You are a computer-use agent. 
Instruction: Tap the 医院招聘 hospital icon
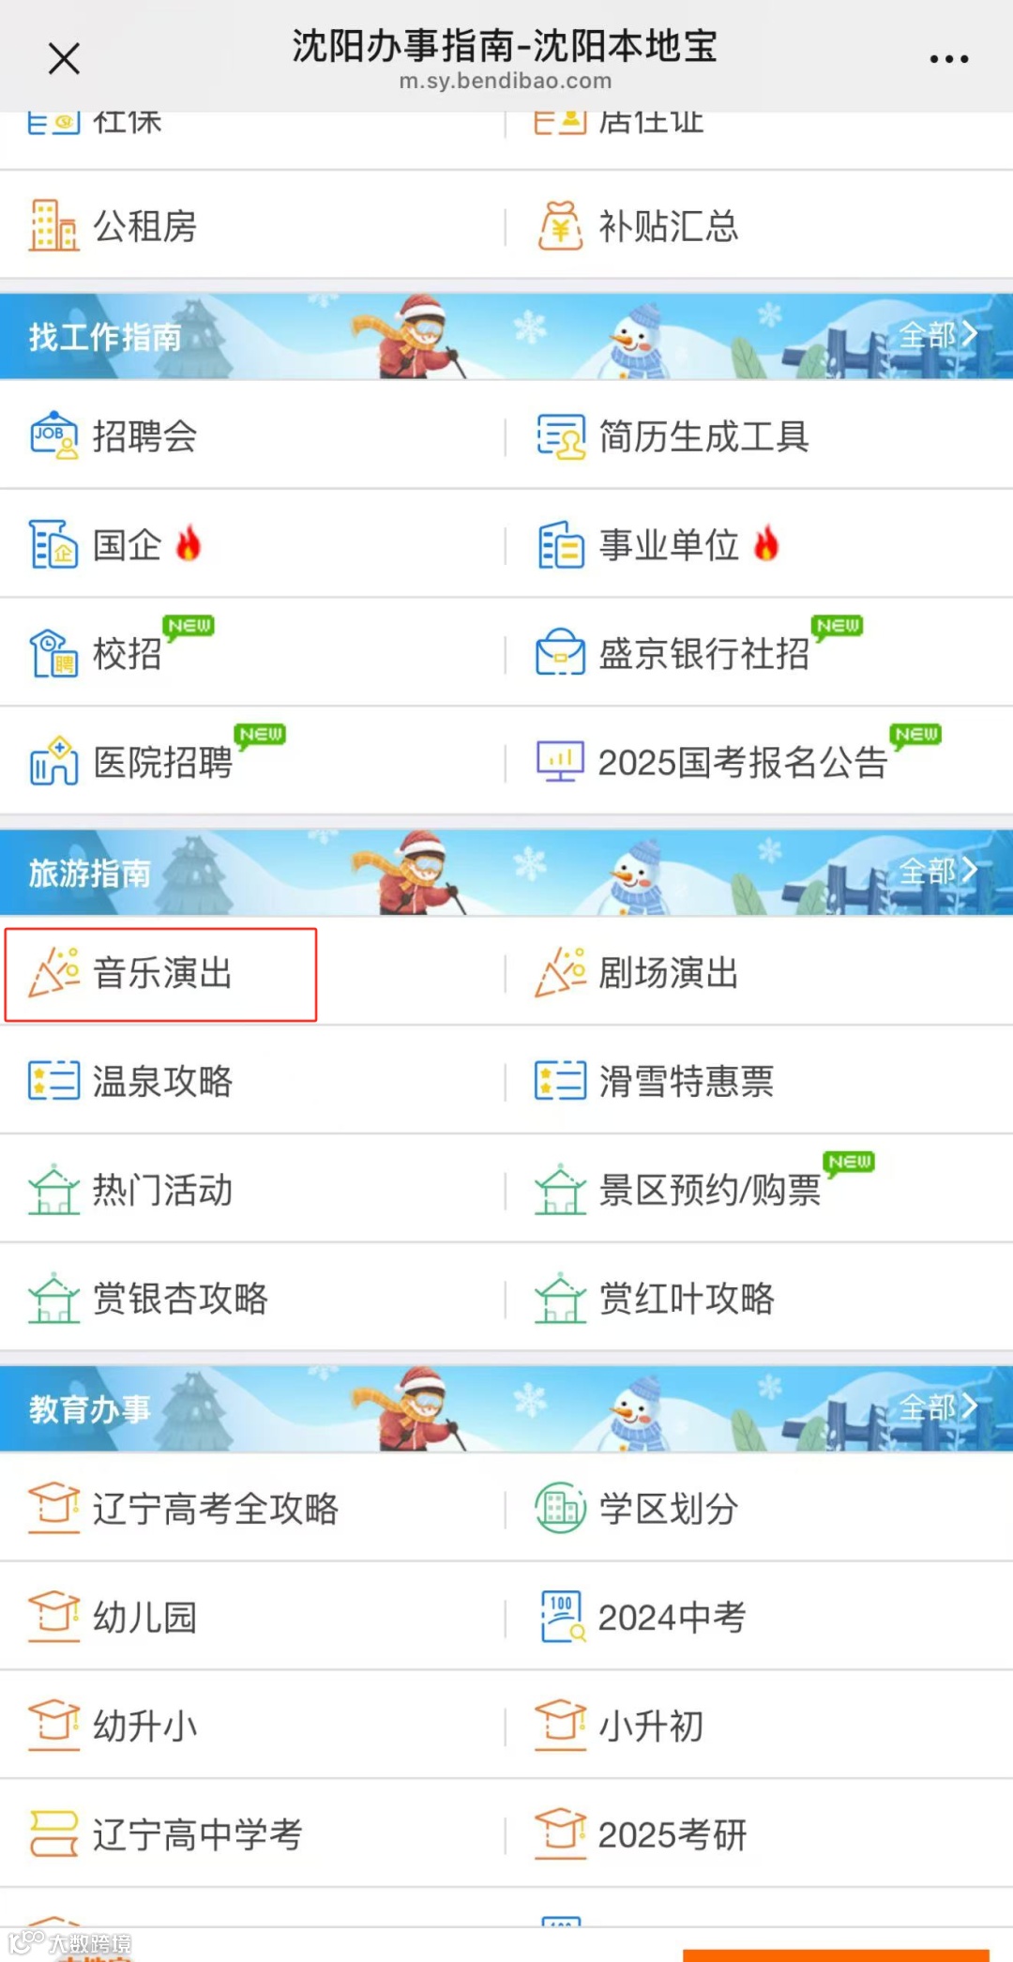tap(53, 761)
